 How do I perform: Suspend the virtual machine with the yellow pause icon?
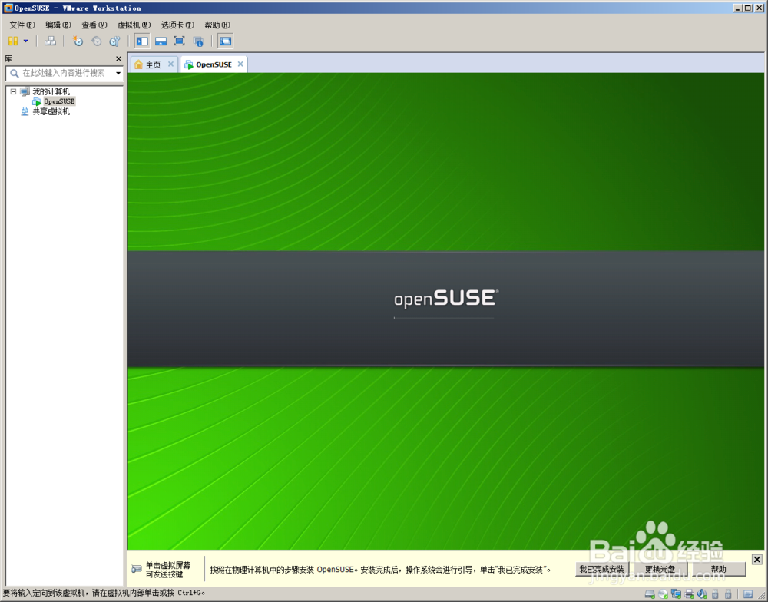click(13, 41)
